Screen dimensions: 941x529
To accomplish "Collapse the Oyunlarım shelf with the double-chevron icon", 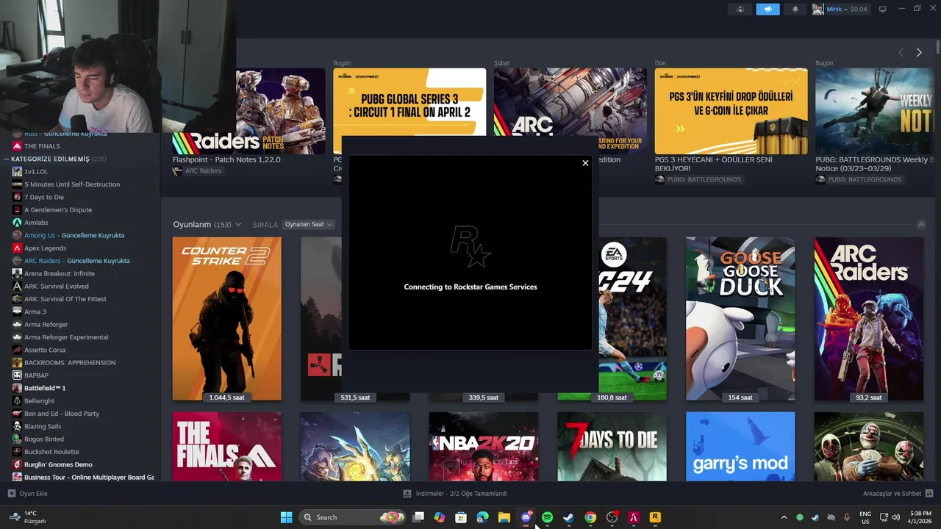I will [920, 224].
